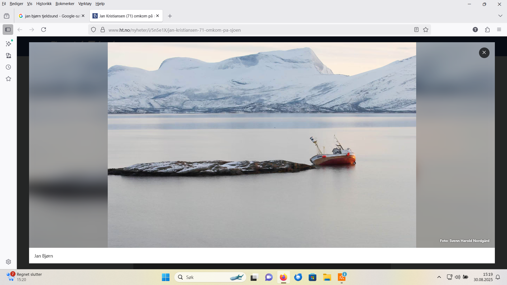Open tracking protection shield icon
Viewport: 507px width, 285px height.
[93, 30]
